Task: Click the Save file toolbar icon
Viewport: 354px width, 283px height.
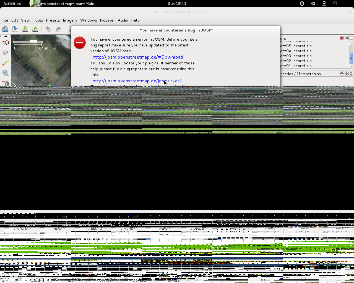Action: tap(15, 29)
